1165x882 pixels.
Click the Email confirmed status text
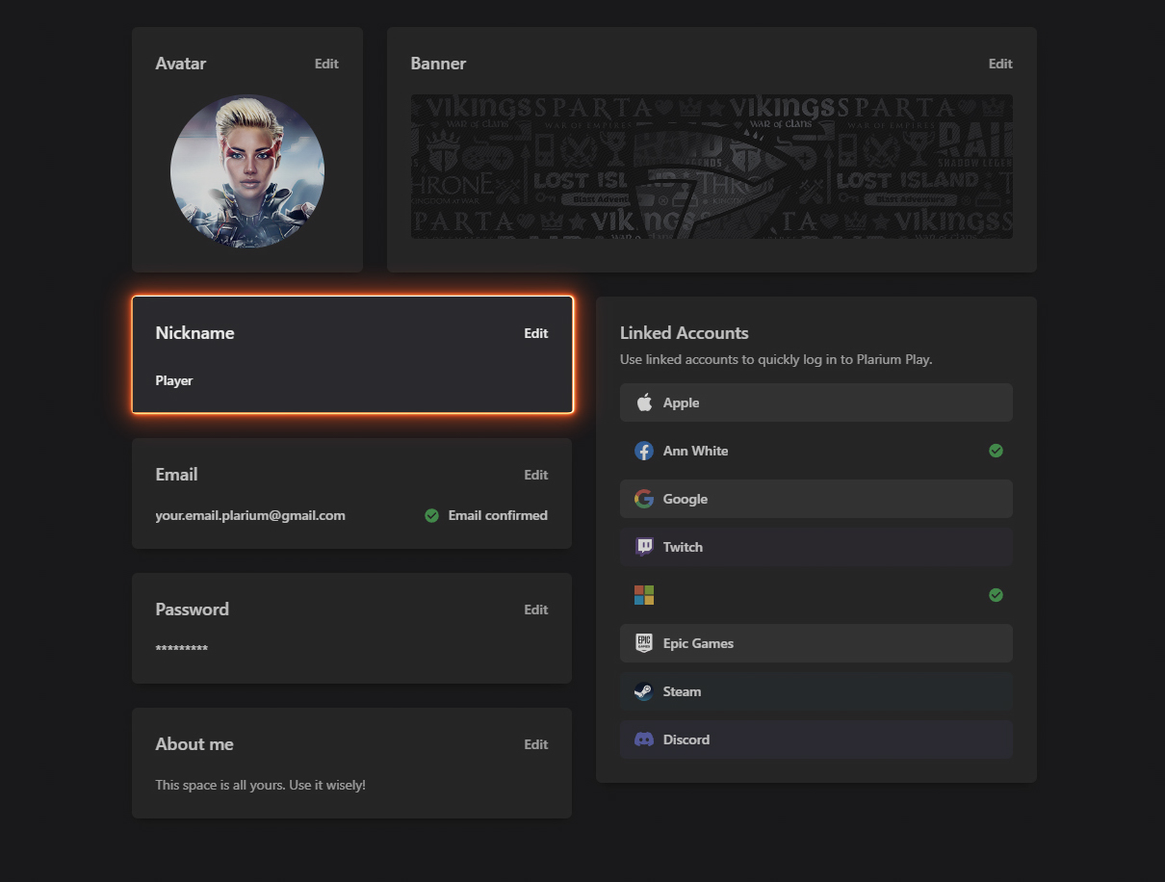click(x=498, y=515)
